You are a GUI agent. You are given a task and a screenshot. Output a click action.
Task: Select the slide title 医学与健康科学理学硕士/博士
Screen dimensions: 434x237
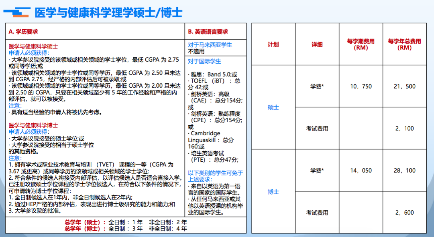(108, 12)
